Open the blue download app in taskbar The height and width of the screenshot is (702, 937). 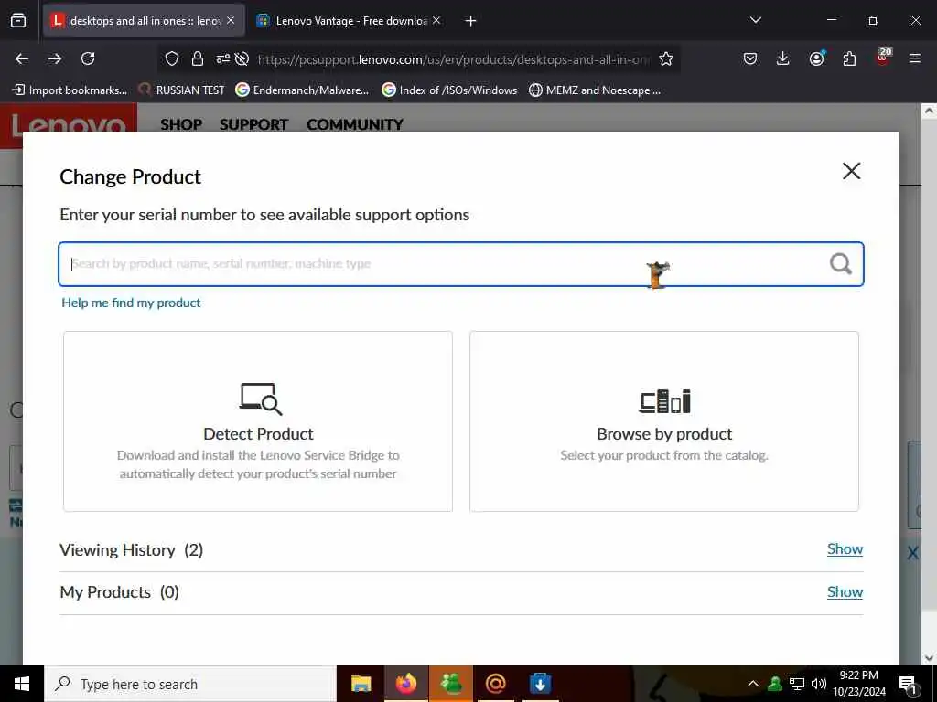pos(540,684)
